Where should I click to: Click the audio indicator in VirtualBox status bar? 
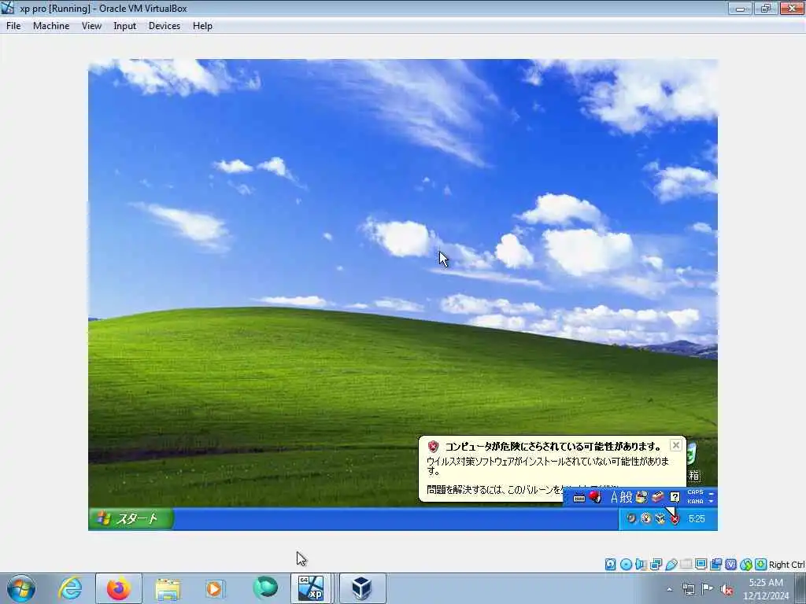click(x=641, y=565)
